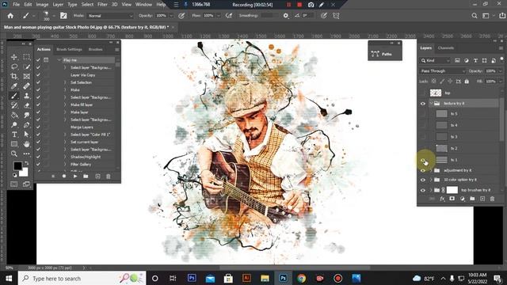Select the Rectangular Marquee tool
The width and height of the screenshot is (507, 285).
tap(26, 57)
